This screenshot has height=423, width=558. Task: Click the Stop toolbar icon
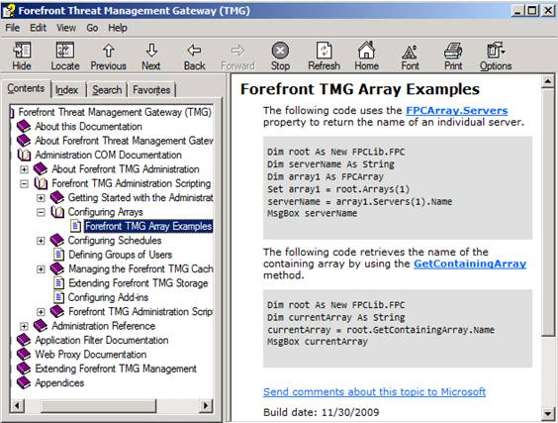280,55
